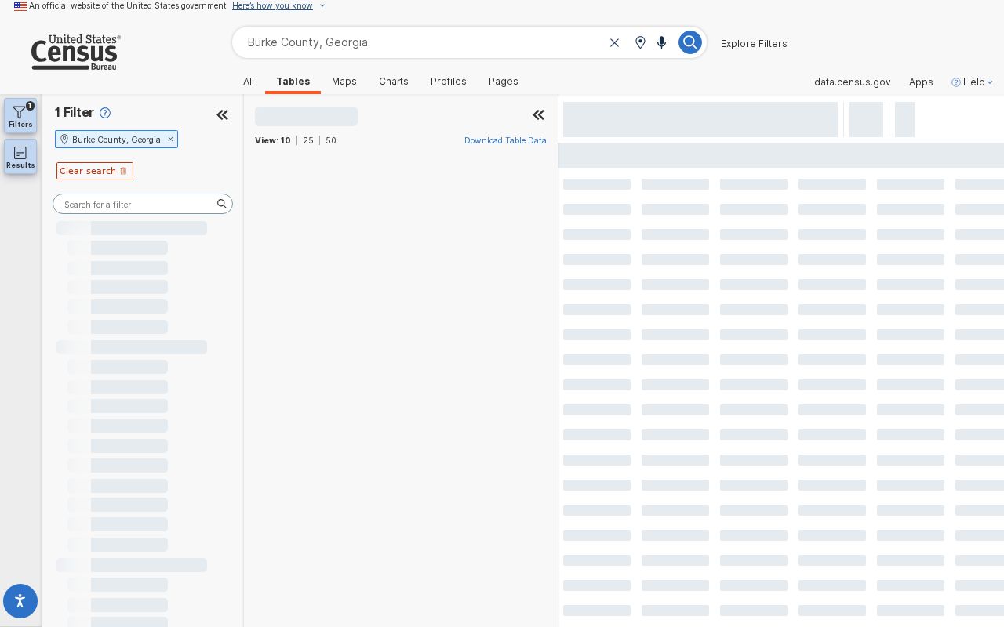Screen dimensions: 1004x627
Task: Clear the search box text
Action: tap(614, 42)
